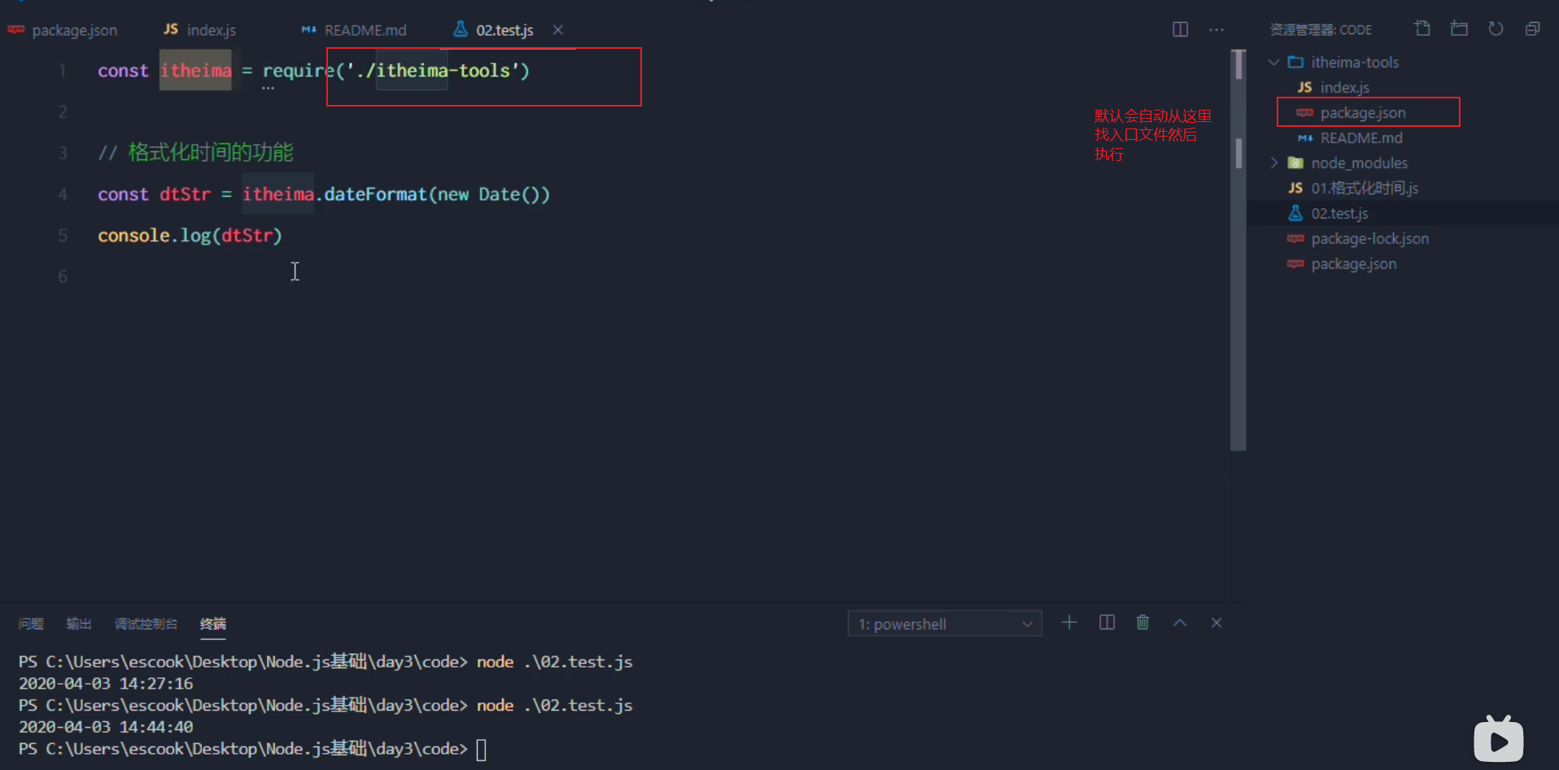The height and width of the screenshot is (770, 1559).
Task: Switch to the index.js editor tab
Action: coord(199,30)
